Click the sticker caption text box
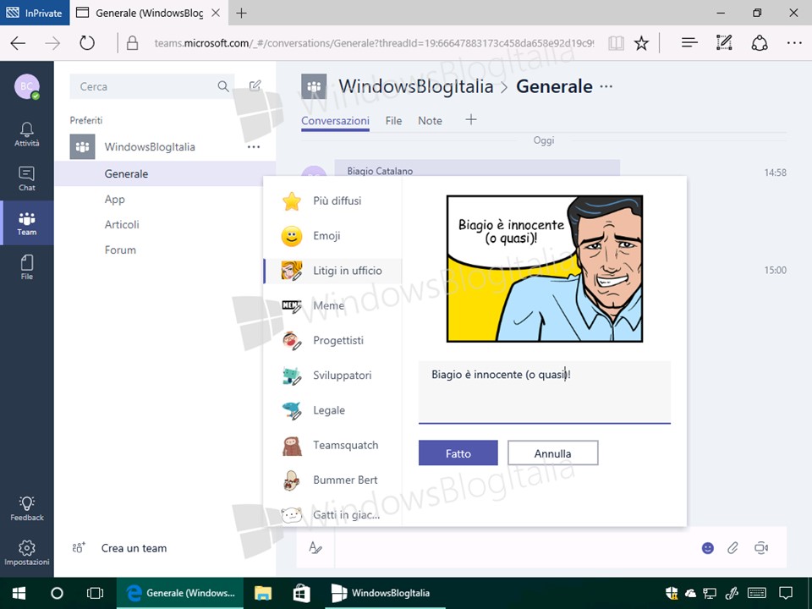The height and width of the screenshot is (609, 812). tap(544, 392)
